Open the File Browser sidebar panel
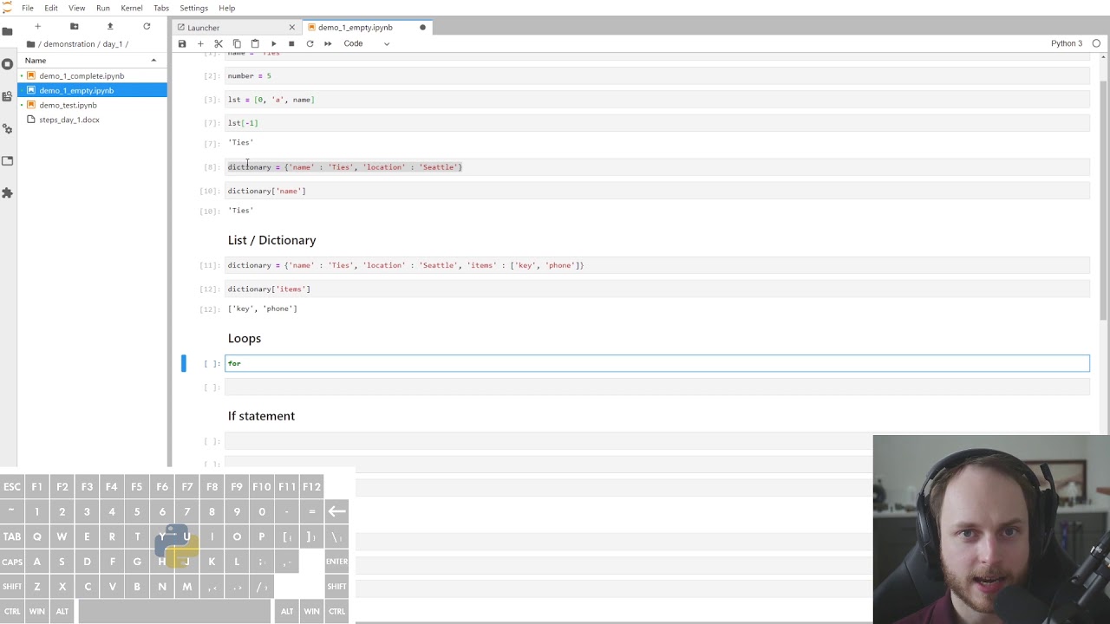This screenshot has width=1110, height=624. (8, 31)
